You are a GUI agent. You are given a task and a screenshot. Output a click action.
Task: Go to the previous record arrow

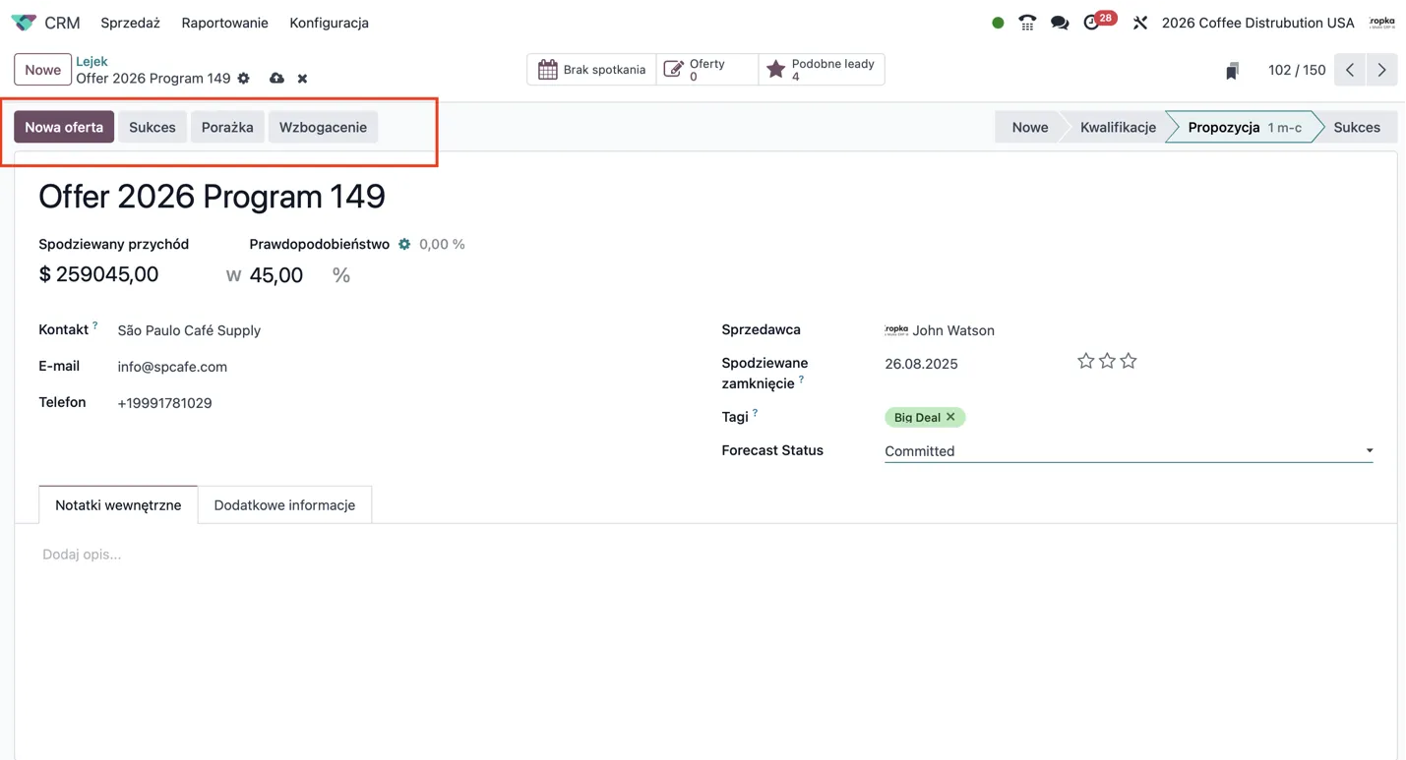[x=1350, y=70]
